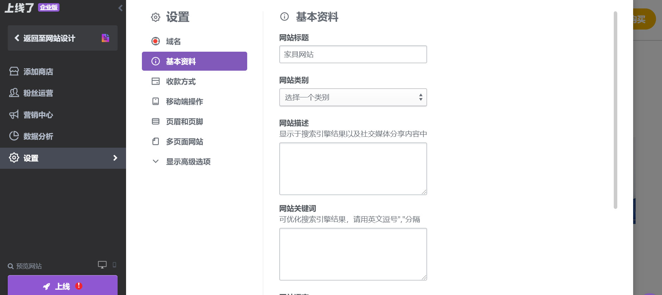This screenshot has width=662, height=295.
Task: Open the 基本资料 settings tab
Action: pos(194,61)
